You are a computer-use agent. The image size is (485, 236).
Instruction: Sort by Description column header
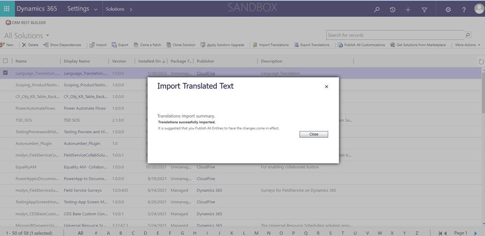271,61
